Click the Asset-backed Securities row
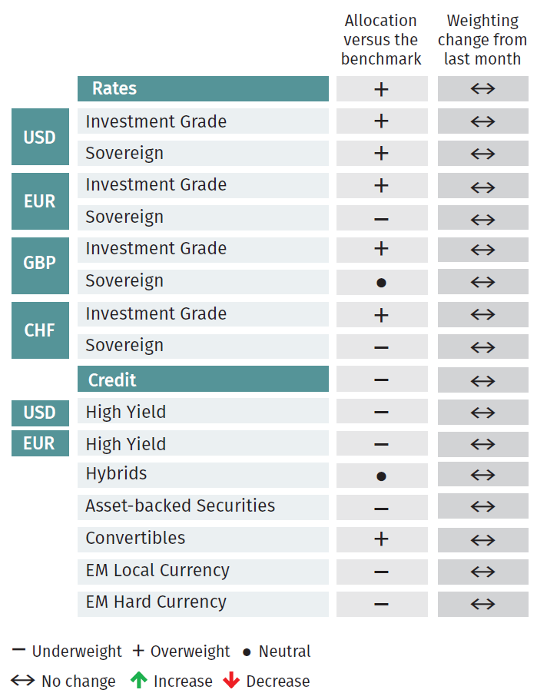537x693 pixels. pyautogui.click(x=203, y=507)
